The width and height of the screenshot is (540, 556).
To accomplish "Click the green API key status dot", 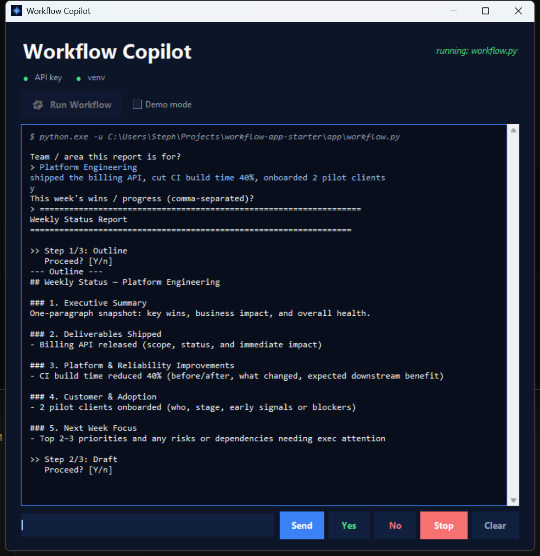I will 26,79.
